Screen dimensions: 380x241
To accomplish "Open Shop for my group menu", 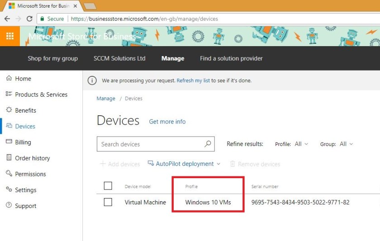I will (52, 58).
